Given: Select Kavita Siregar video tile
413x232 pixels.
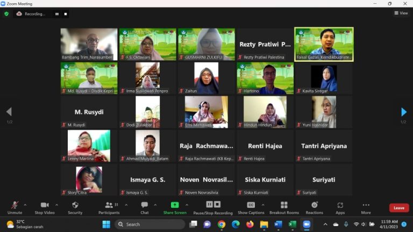Looking at the screenshot, I should pos(324,78).
